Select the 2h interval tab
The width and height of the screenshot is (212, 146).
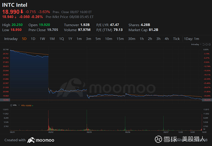point(150,39)
